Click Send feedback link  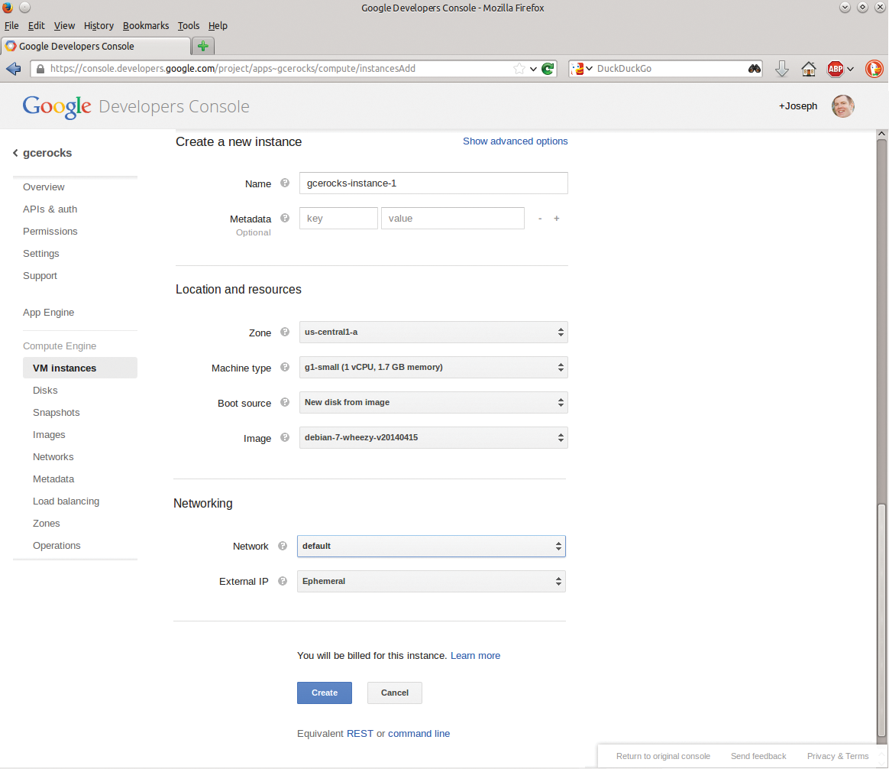[758, 756]
